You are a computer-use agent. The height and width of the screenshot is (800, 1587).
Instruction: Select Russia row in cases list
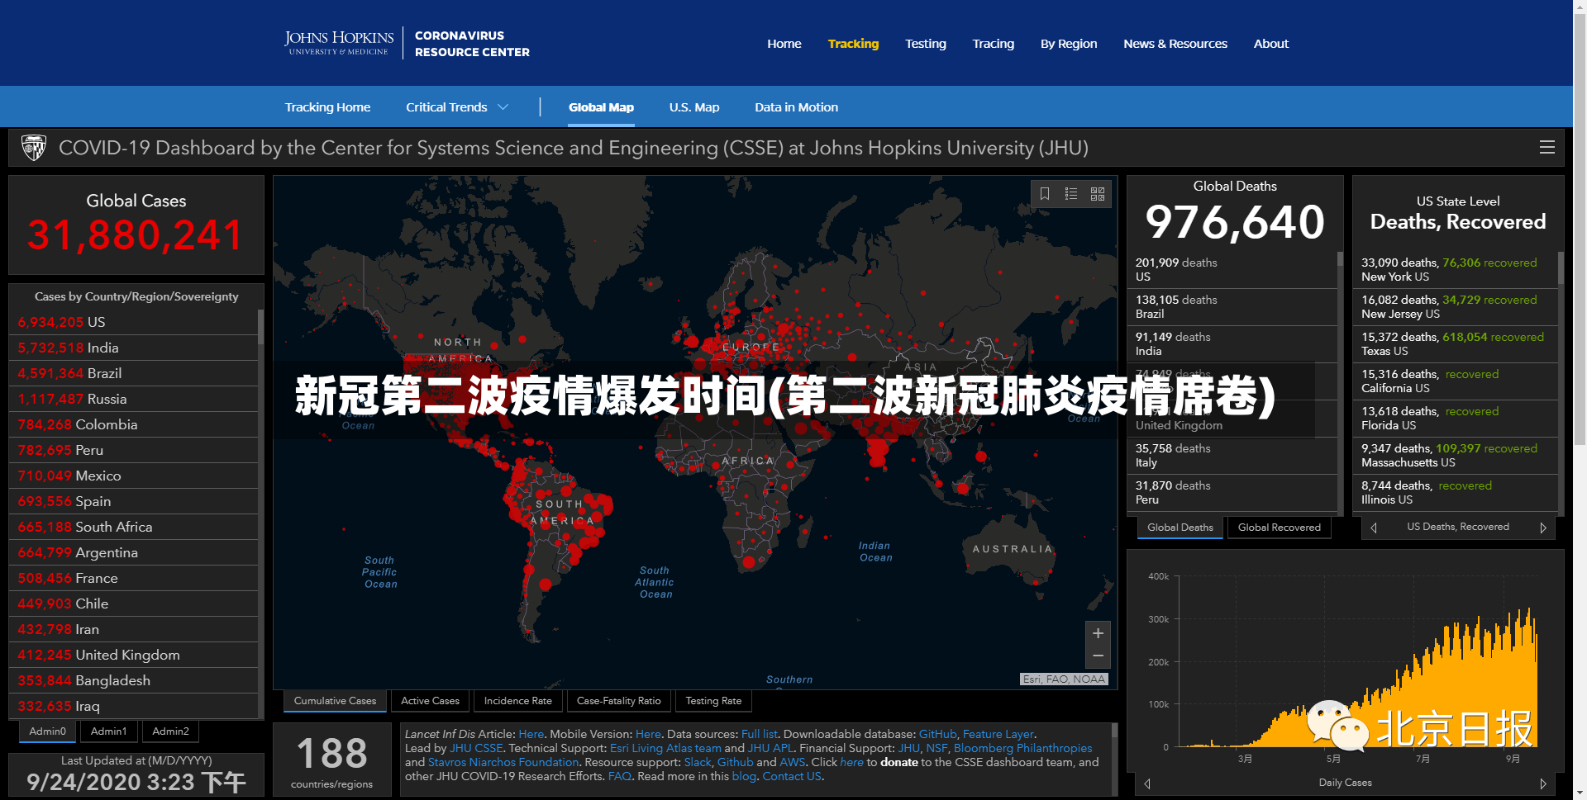click(133, 399)
